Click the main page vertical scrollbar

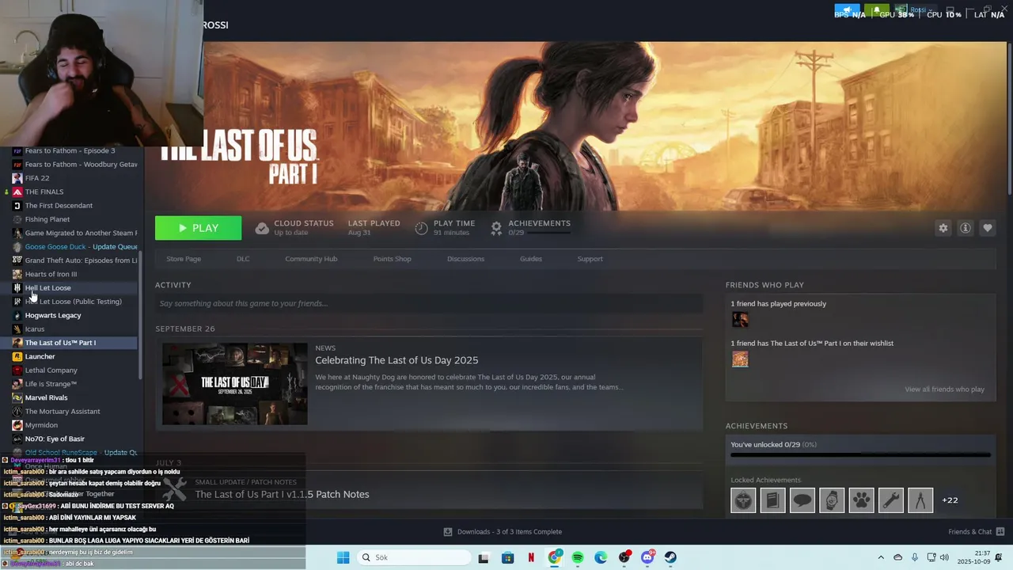pos(1009,119)
